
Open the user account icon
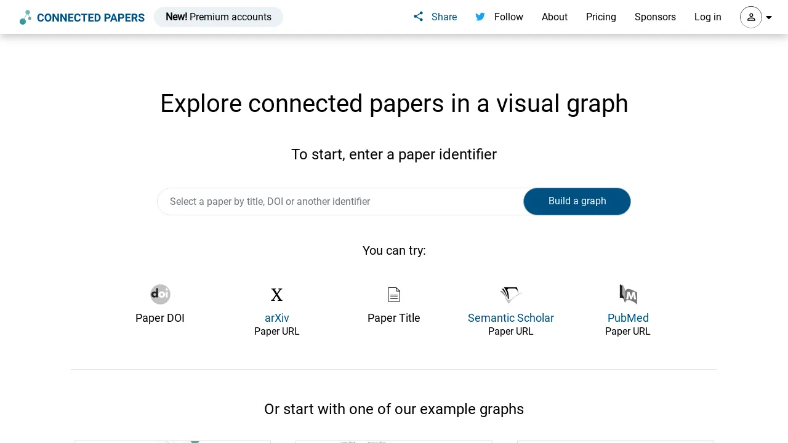click(x=750, y=17)
